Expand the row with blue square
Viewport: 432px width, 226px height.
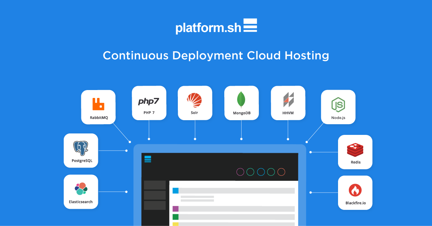(x=233, y=191)
